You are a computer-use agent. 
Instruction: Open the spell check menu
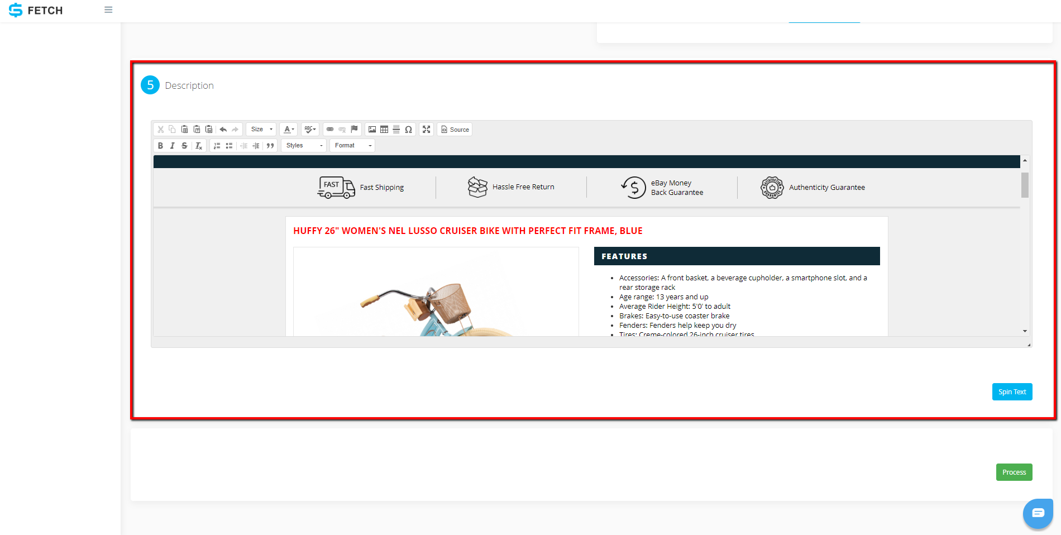[310, 130]
